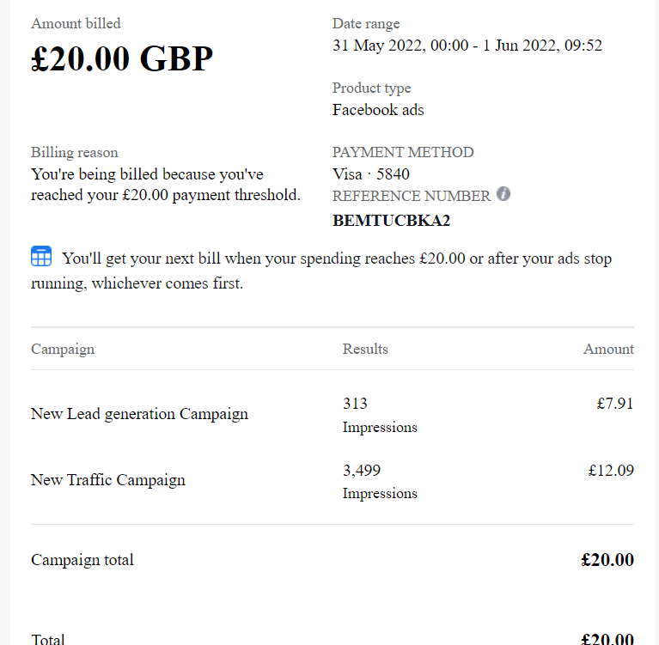
Task: Click the 313 Impressions result
Action: 380,415
